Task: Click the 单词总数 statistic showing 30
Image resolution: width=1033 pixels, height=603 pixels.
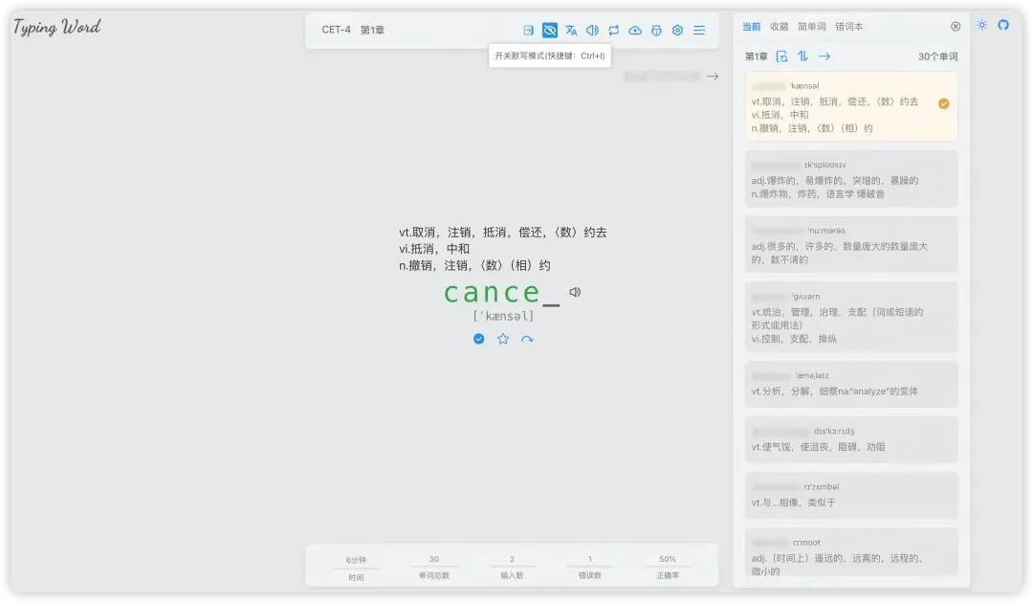Action: (x=434, y=567)
